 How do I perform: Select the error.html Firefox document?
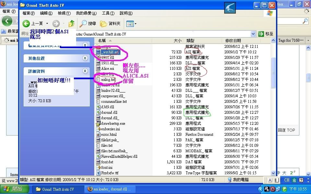click(x=109, y=135)
